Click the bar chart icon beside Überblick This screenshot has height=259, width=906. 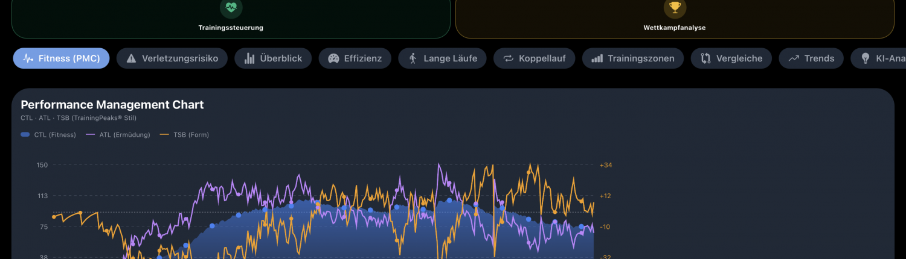tap(249, 58)
